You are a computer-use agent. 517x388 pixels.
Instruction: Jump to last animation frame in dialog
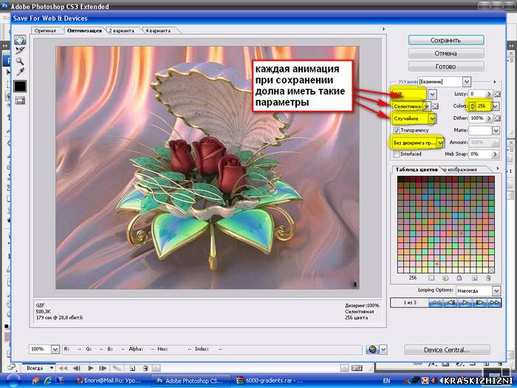[x=494, y=302]
